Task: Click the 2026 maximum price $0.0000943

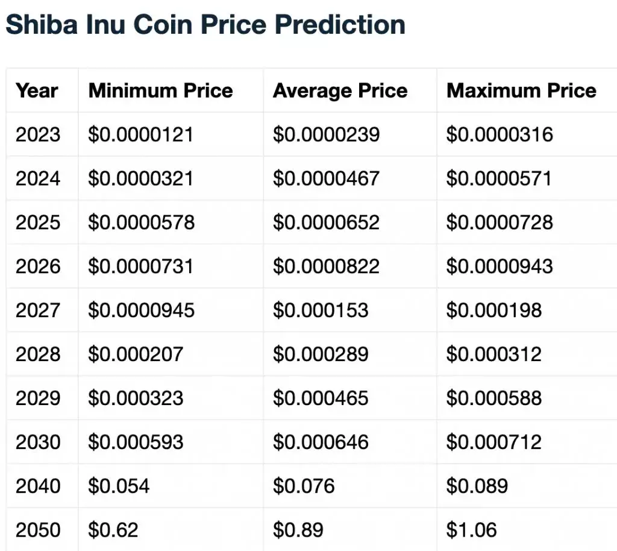Action: [500, 266]
